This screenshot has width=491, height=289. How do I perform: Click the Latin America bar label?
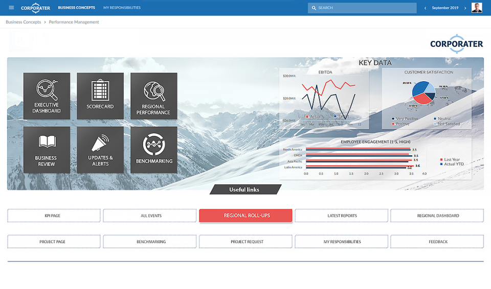tap(293, 167)
